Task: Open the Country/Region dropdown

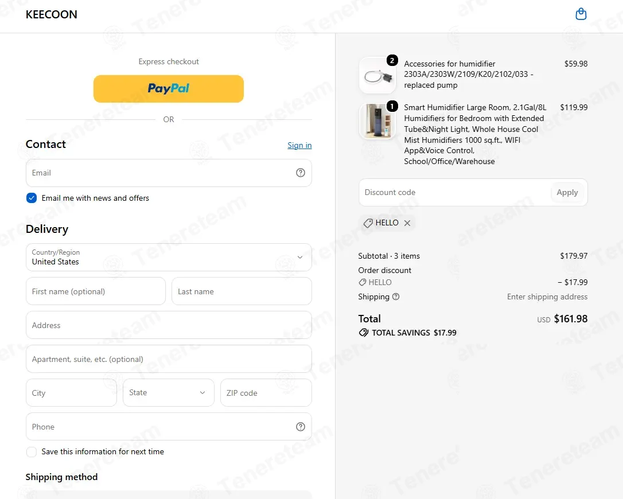Action: point(169,257)
